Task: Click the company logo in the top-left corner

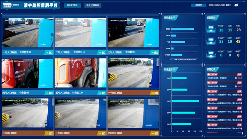Action: tap(10, 5)
